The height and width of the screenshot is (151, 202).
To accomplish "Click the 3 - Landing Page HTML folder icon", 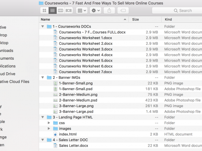I will pyautogui.click(x=49, y=117).
